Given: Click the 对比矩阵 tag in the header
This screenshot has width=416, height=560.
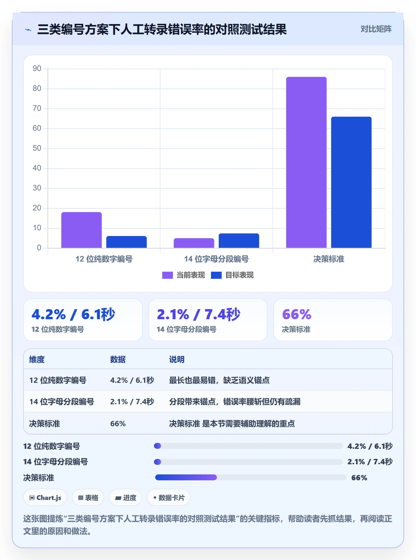Looking at the screenshot, I should coord(376,29).
